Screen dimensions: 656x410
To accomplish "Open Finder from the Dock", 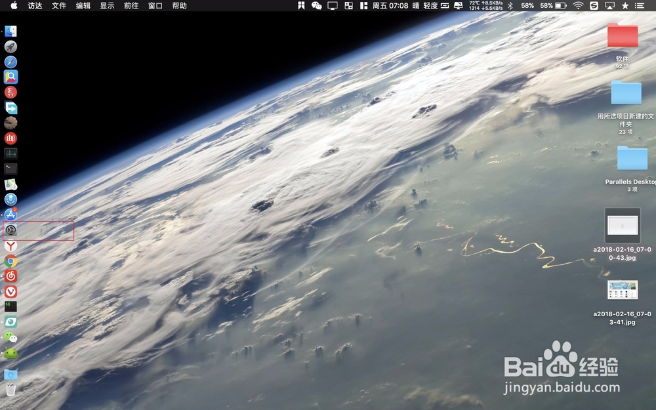I will 10,31.
